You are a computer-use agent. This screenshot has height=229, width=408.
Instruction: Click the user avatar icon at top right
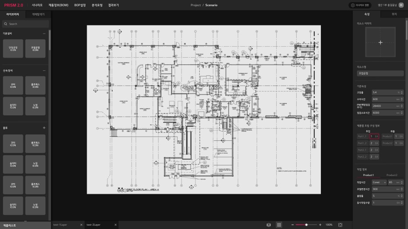(x=401, y=5)
